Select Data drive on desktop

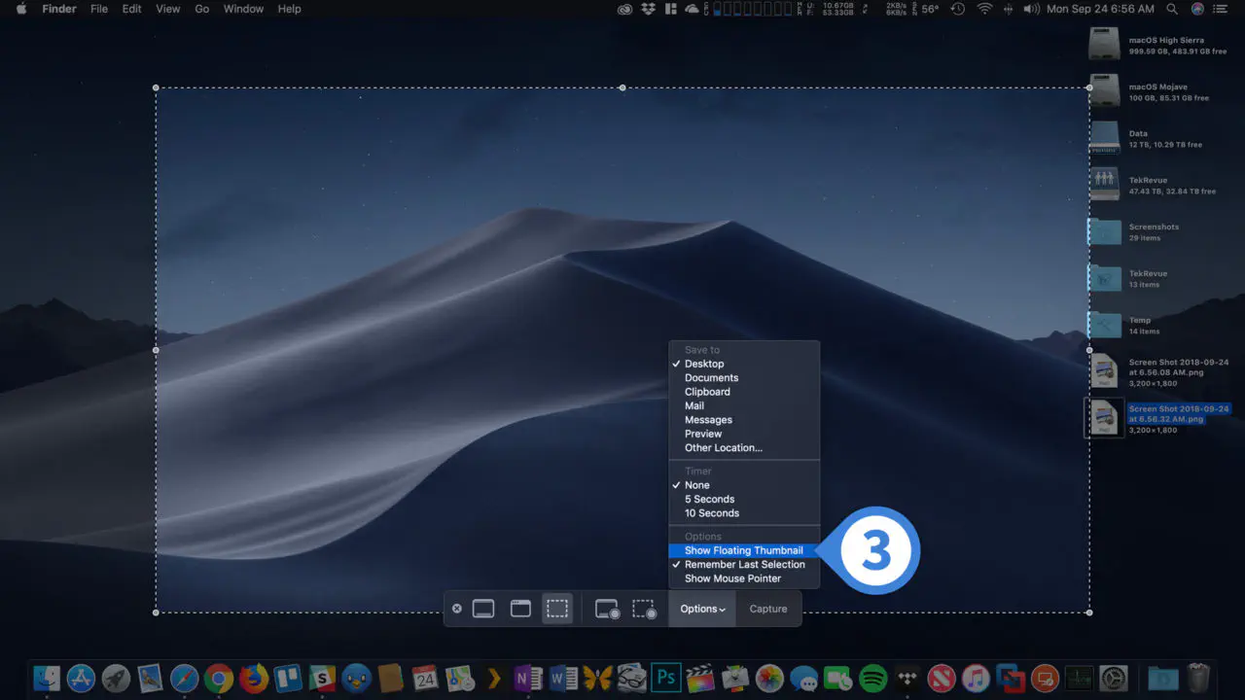[x=1105, y=138]
